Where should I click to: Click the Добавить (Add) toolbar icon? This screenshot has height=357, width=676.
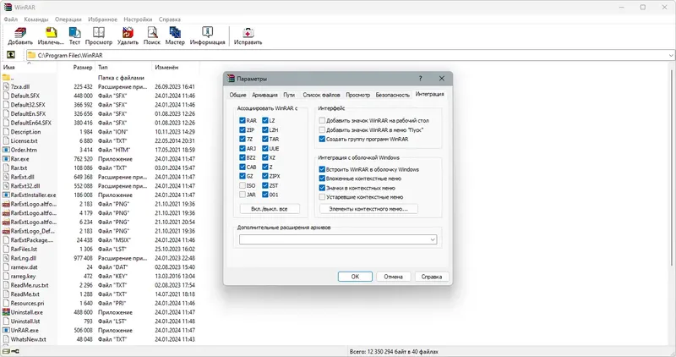[x=19, y=32]
